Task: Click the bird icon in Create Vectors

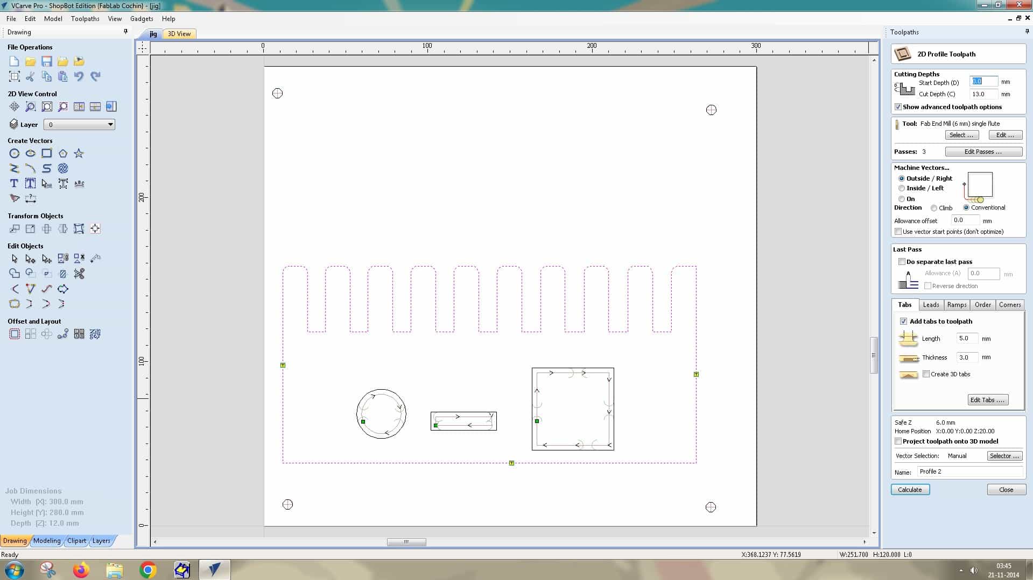Action: [x=14, y=198]
